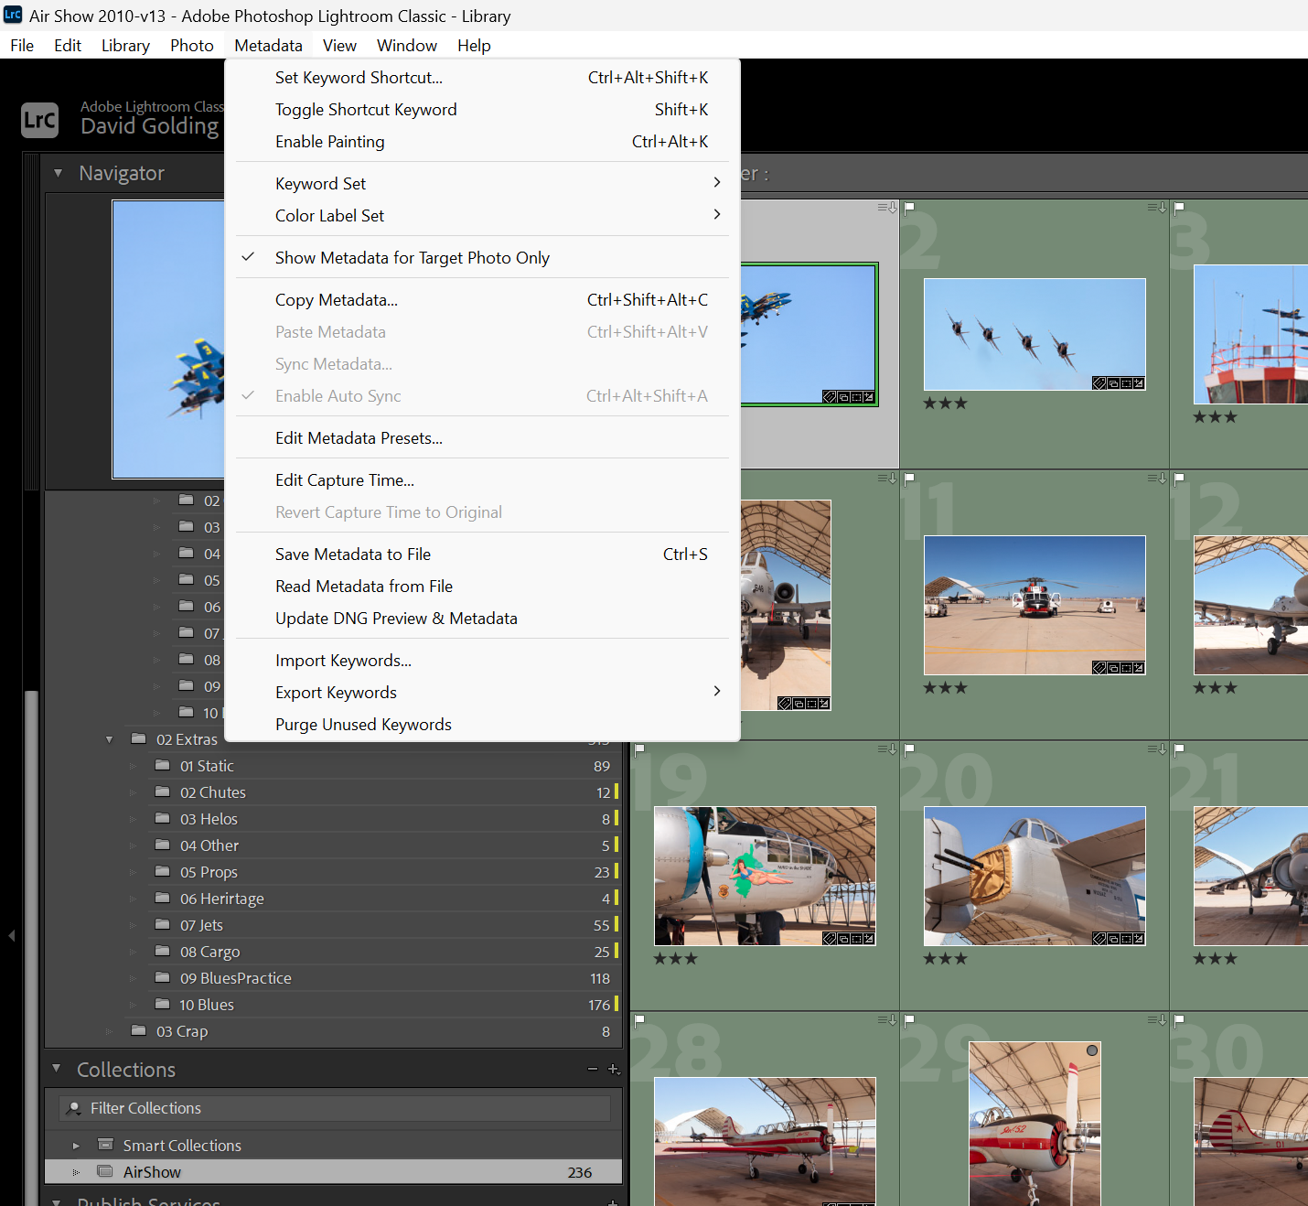This screenshot has width=1308, height=1206.
Task: Choose Edit Metadata Presets command
Action: pyautogui.click(x=359, y=437)
